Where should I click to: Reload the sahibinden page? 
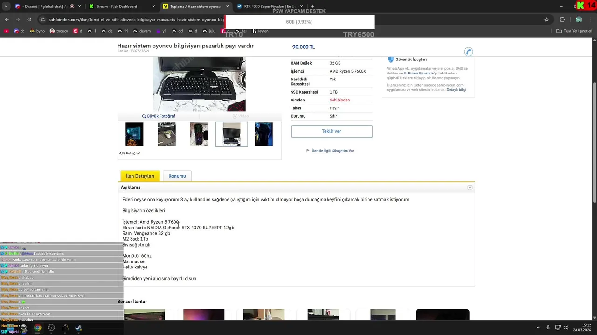click(x=29, y=20)
